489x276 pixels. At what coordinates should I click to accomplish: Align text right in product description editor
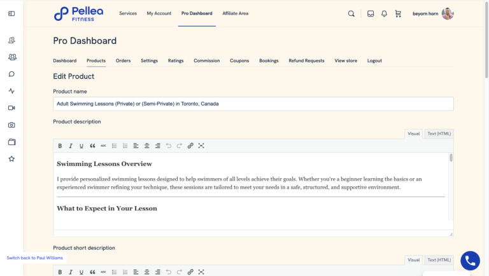(157, 146)
